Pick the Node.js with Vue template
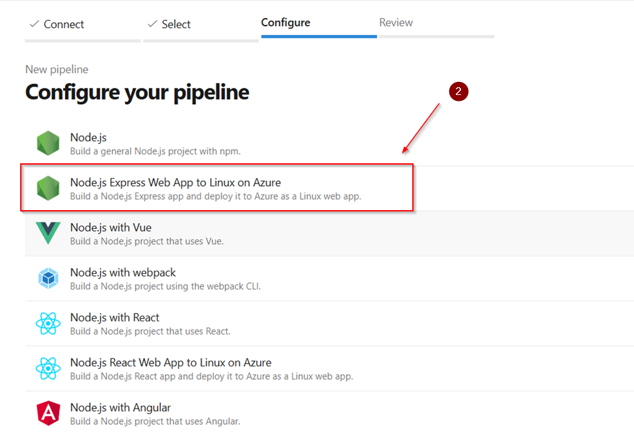Image resolution: width=634 pixels, height=432 pixels. pyautogui.click(x=329, y=234)
